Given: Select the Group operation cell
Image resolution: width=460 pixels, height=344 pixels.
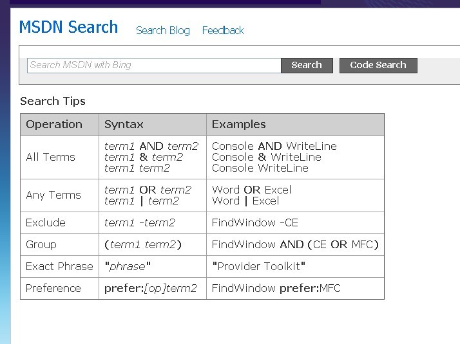Looking at the screenshot, I should point(59,244).
